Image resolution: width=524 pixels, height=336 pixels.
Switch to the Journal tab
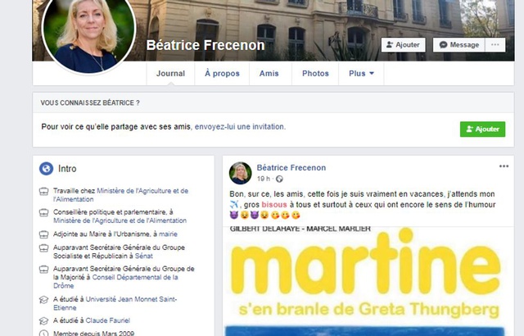pos(170,74)
